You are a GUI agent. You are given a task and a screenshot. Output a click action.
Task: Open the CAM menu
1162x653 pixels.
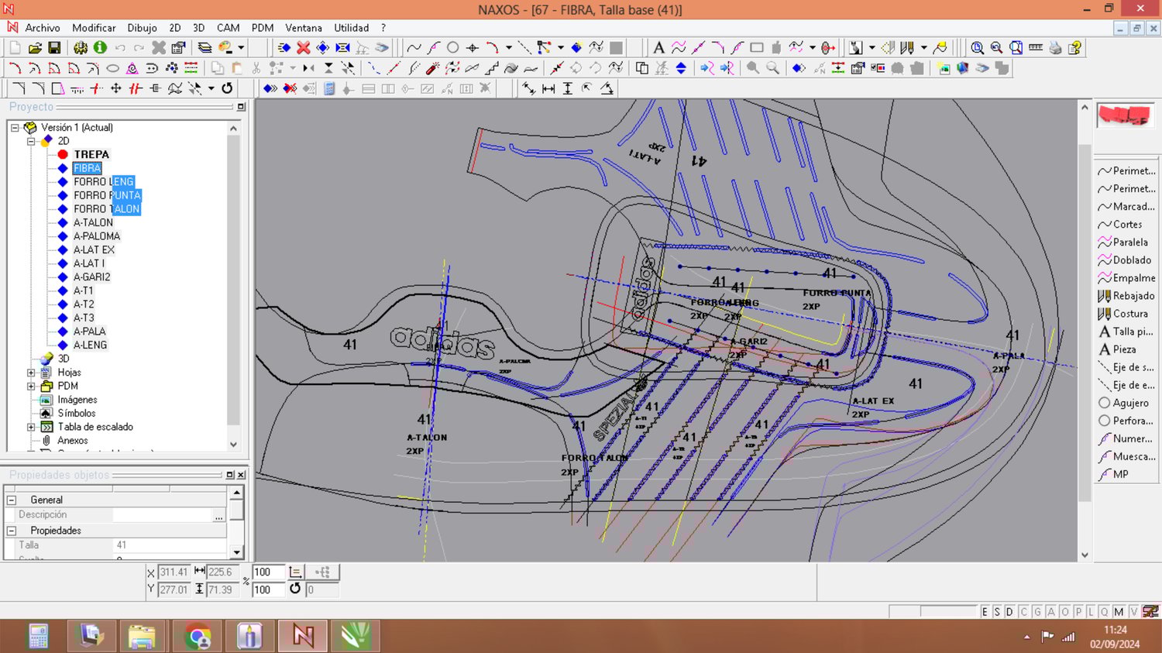point(228,28)
